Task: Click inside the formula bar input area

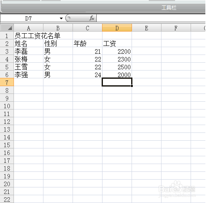Action: coord(151,18)
